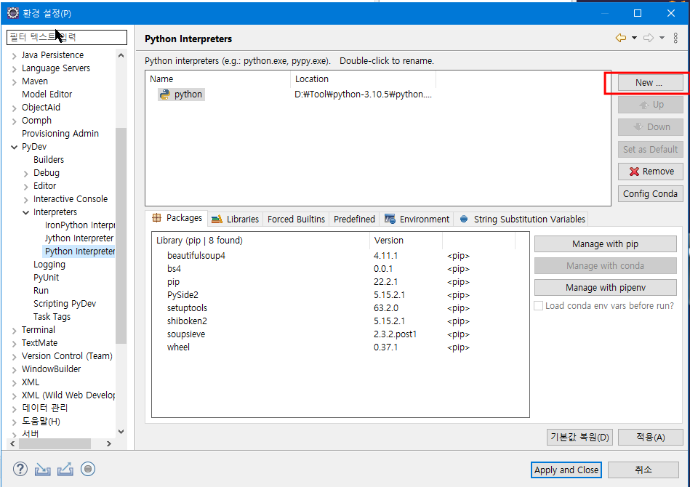This screenshot has width=690, height=487.
Task: Switch to the Packages tab
Action: (x=177, y=218)
